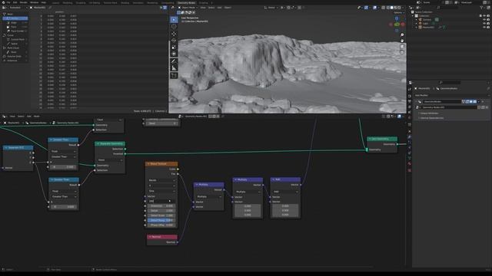Click the Properties editor search field

pos(450,83)
